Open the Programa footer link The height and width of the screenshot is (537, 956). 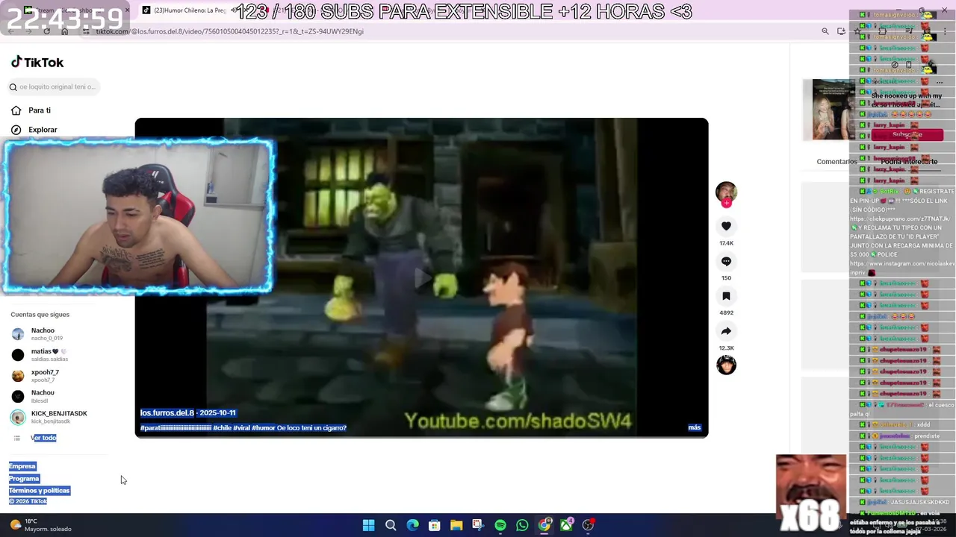[x=24, y=478]
